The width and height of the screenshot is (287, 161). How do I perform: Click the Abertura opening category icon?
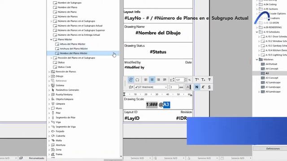click(x=53, y=145)
